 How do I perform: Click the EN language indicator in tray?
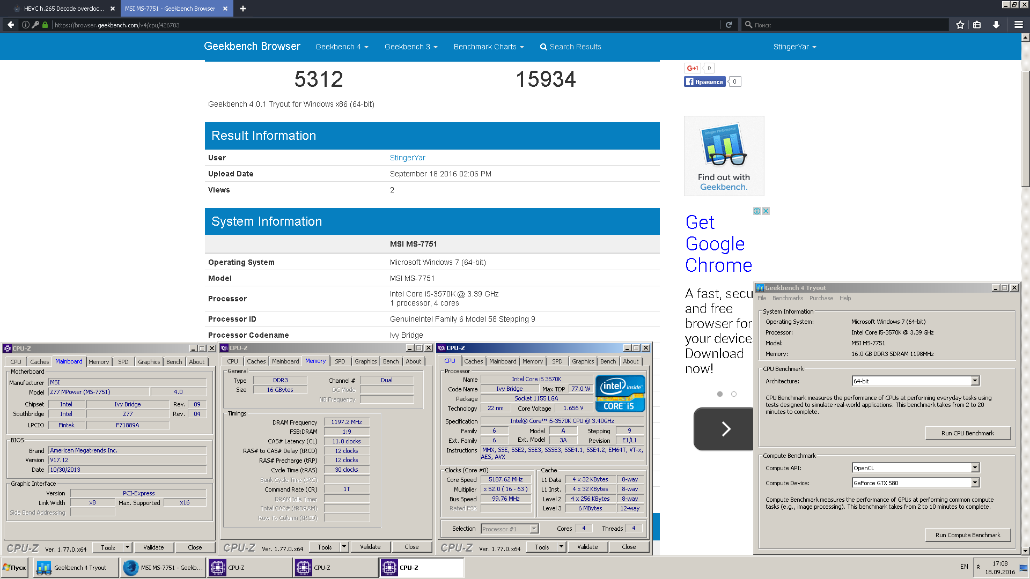pos(964,567)
